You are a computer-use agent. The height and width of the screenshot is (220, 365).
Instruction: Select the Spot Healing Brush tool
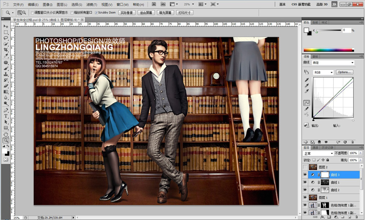[5, 62]
